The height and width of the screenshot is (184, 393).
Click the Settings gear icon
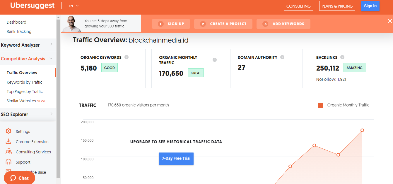[x=8, y=131]
